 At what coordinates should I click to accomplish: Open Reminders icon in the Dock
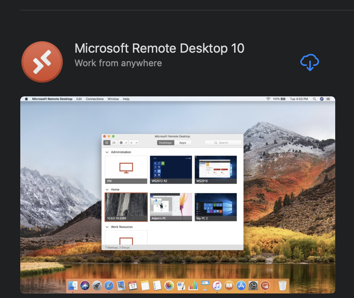pos(157,286)
